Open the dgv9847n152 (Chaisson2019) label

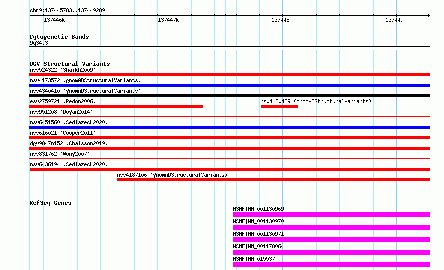coord(69,143)
